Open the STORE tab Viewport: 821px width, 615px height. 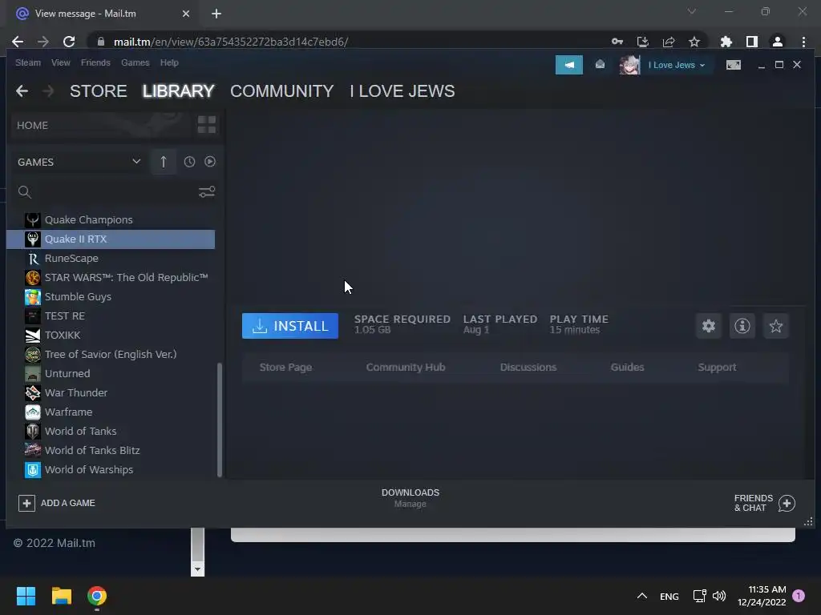coord(99,91)
